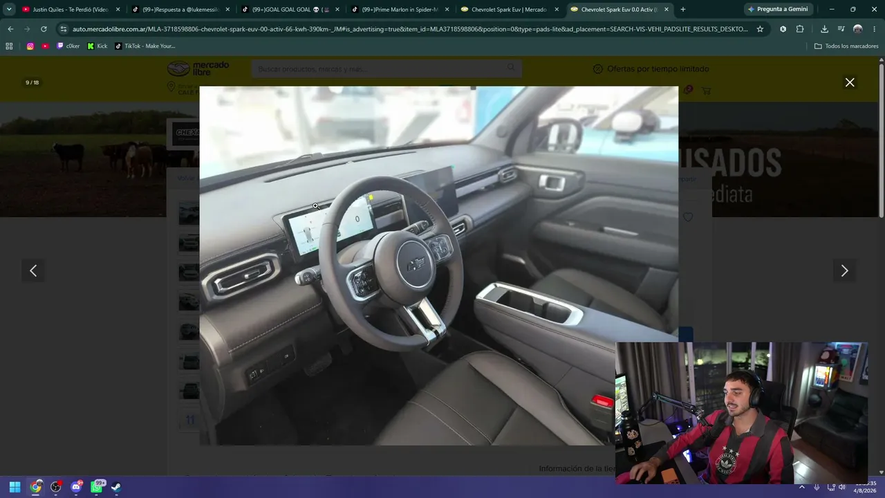Go to the previous car photo
Image resolution: width=885 pixels, height=498 pixels.
tap(33, 271)
